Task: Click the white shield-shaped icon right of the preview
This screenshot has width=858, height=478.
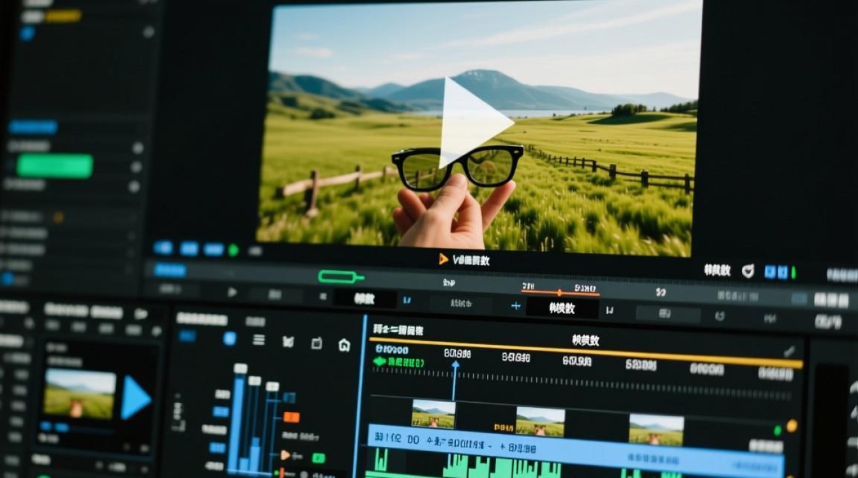Action: pos(748,271)
